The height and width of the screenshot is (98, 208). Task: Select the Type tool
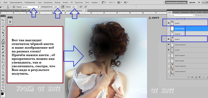click(x=3, y=69)
